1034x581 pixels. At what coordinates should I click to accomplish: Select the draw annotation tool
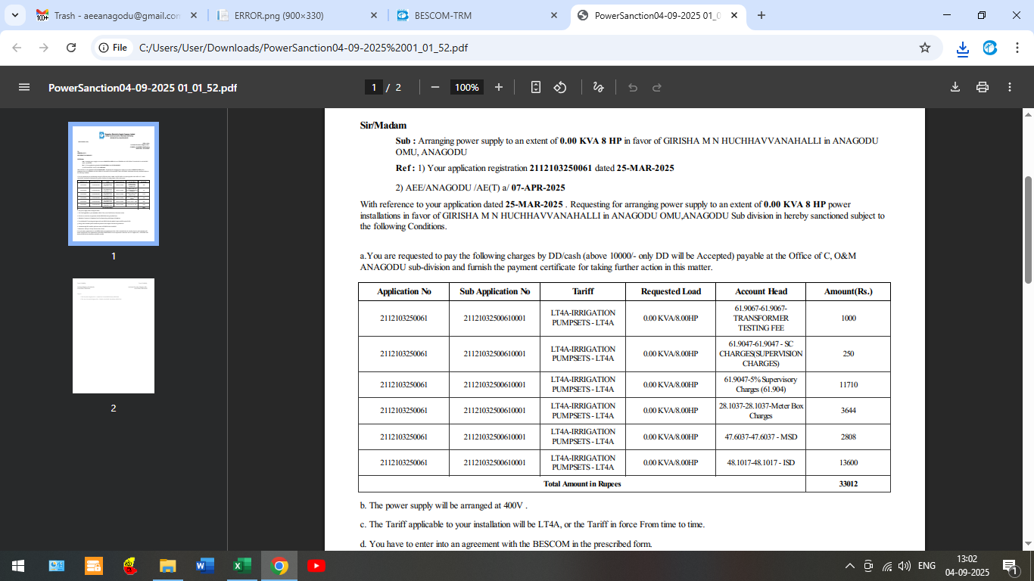coord(598,87)
